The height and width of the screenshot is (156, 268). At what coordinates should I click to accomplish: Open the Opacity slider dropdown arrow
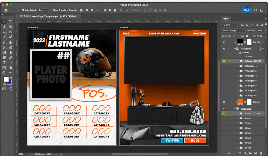(x=265, y=31)
